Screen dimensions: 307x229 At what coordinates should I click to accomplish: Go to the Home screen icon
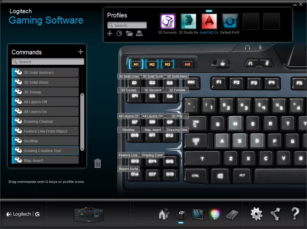pyautogui.click(x=164, y=214)
